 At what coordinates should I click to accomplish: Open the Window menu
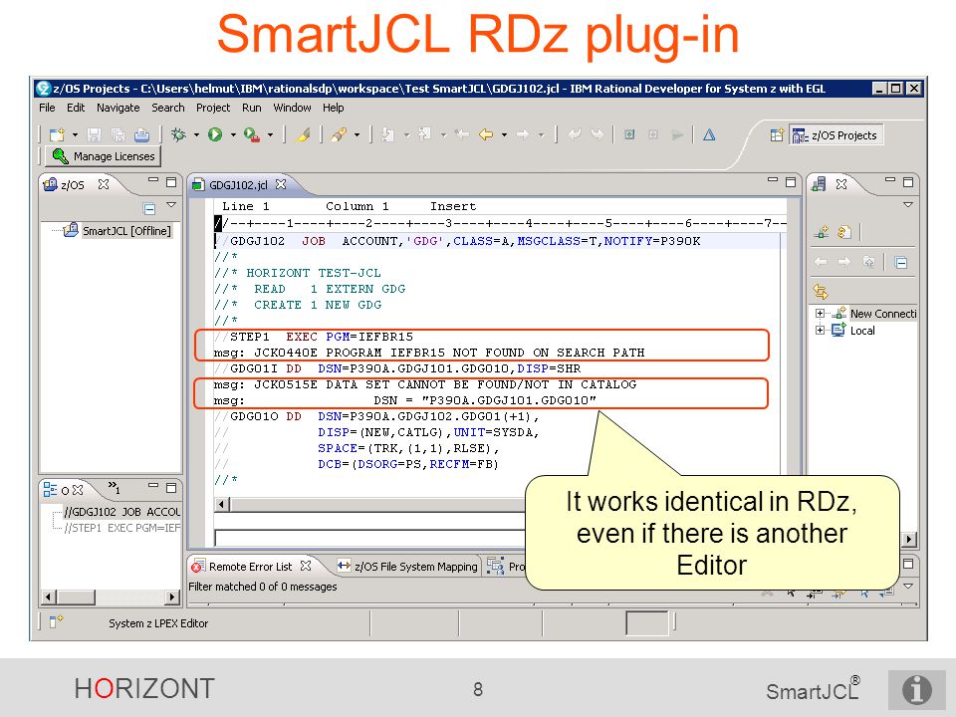tap(292, 108)
